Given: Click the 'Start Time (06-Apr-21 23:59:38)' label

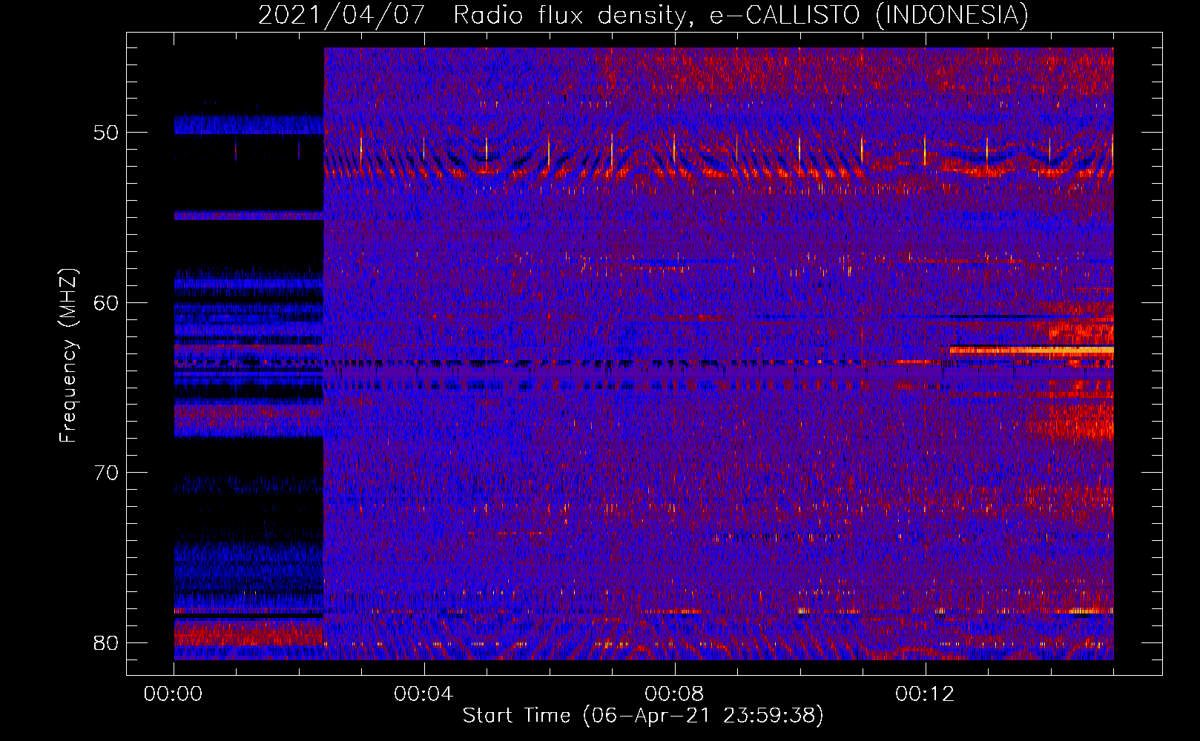Looking at the screenshot, I should point(643,716).
